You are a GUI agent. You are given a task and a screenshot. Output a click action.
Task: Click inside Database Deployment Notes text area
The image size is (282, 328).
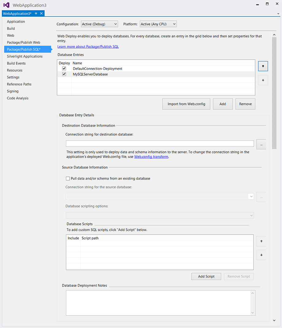(x=158, y=303)
